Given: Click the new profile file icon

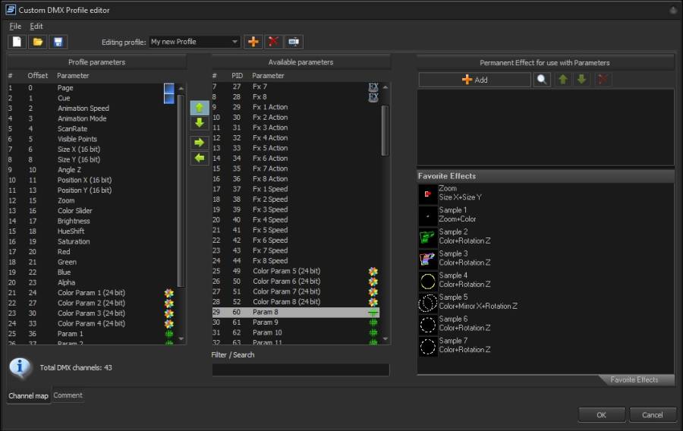Looking at the screenshot, I should click(17, 42).
